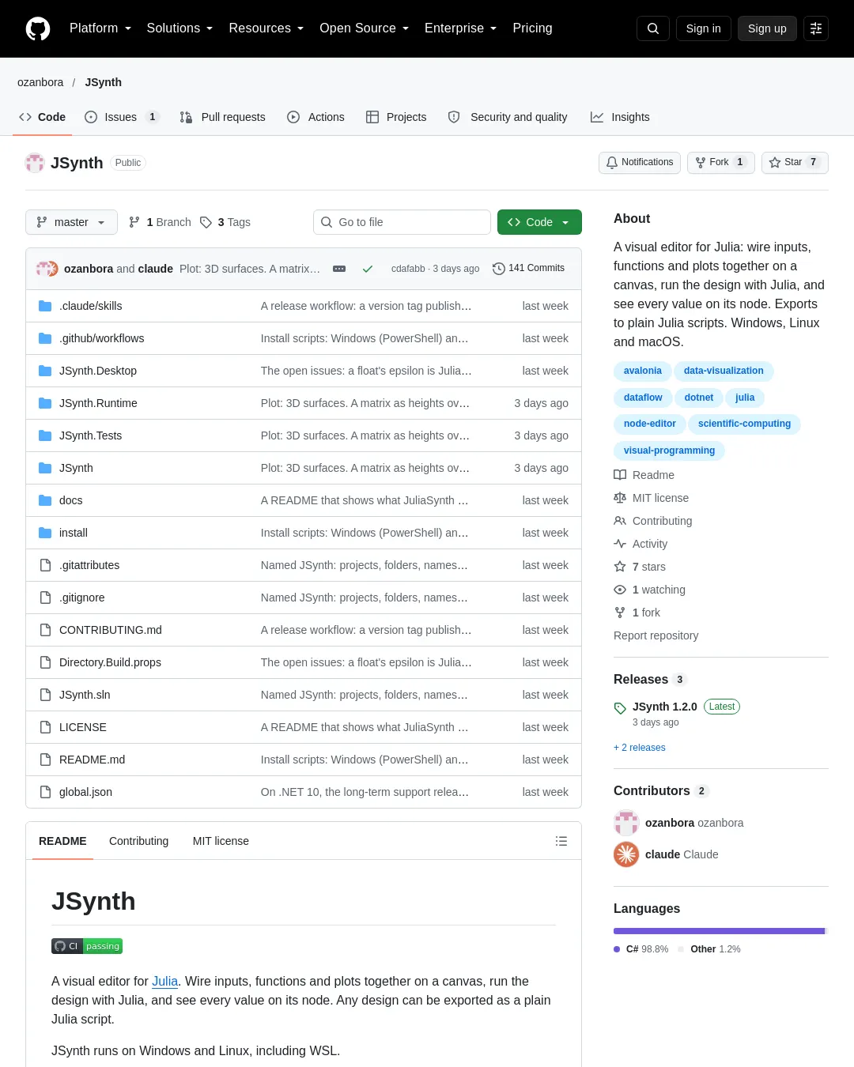The image size is (854, 1067).
Task: View the 1 watching link
Action: pyautogui.click(x=650, y=590)
